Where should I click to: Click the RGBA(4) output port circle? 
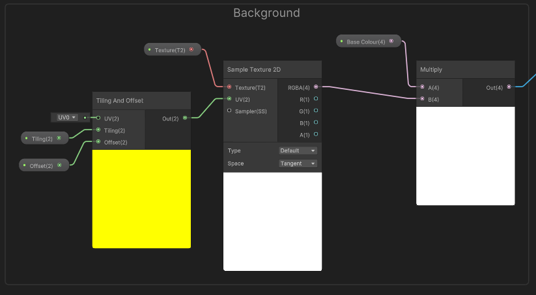tap(316, 87)
